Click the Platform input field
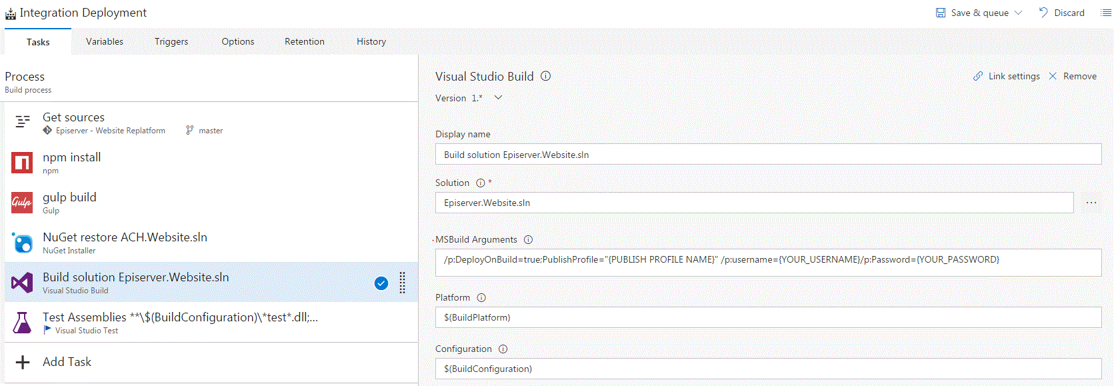 pyautogui.click(x=768, y=317)
